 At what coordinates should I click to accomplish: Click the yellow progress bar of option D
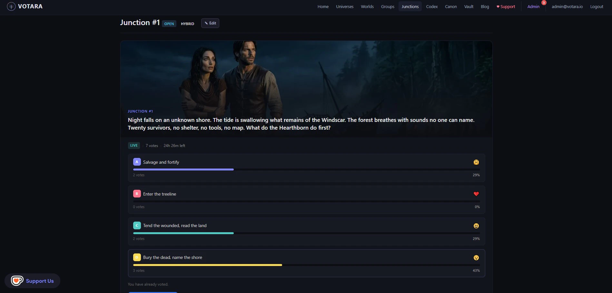pos(208,265)
